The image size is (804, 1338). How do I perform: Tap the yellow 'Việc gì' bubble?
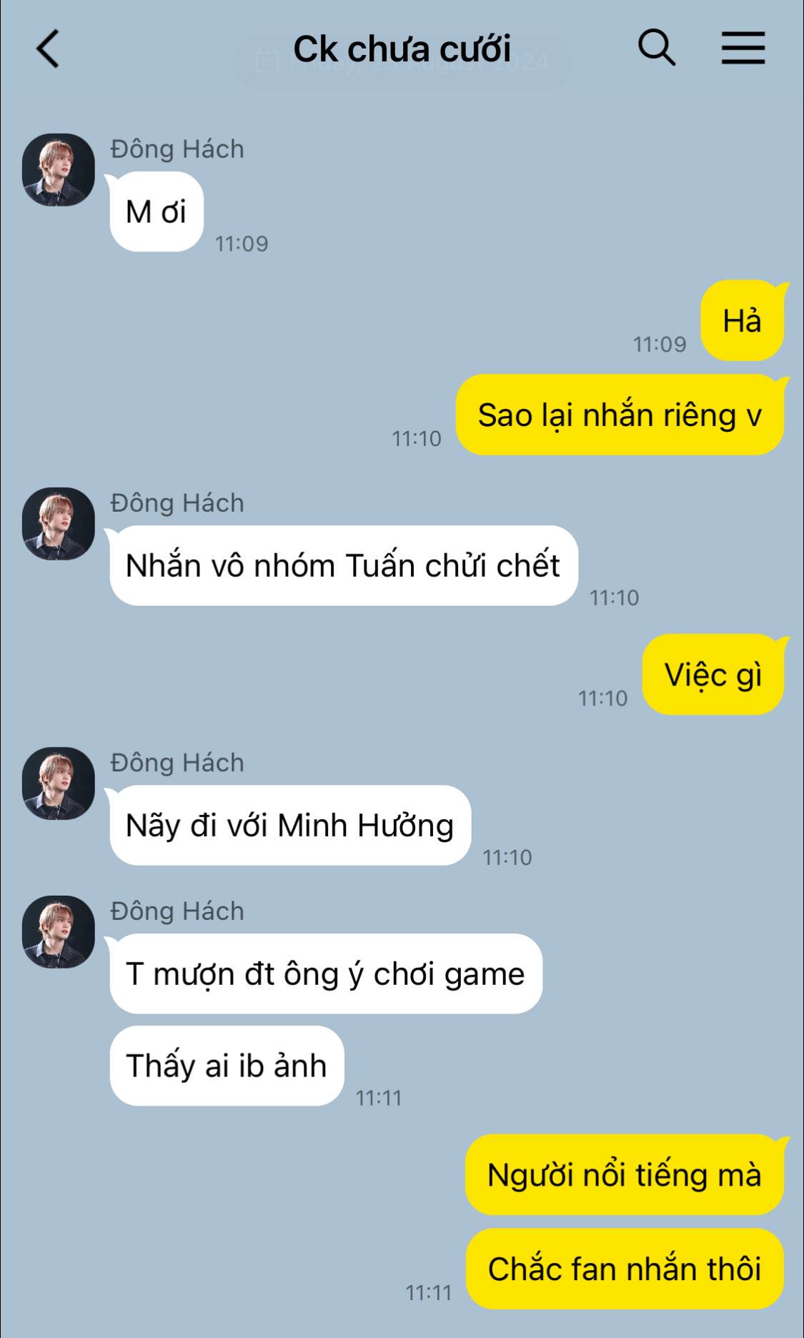pyautogui.click(x=713, y=675)
